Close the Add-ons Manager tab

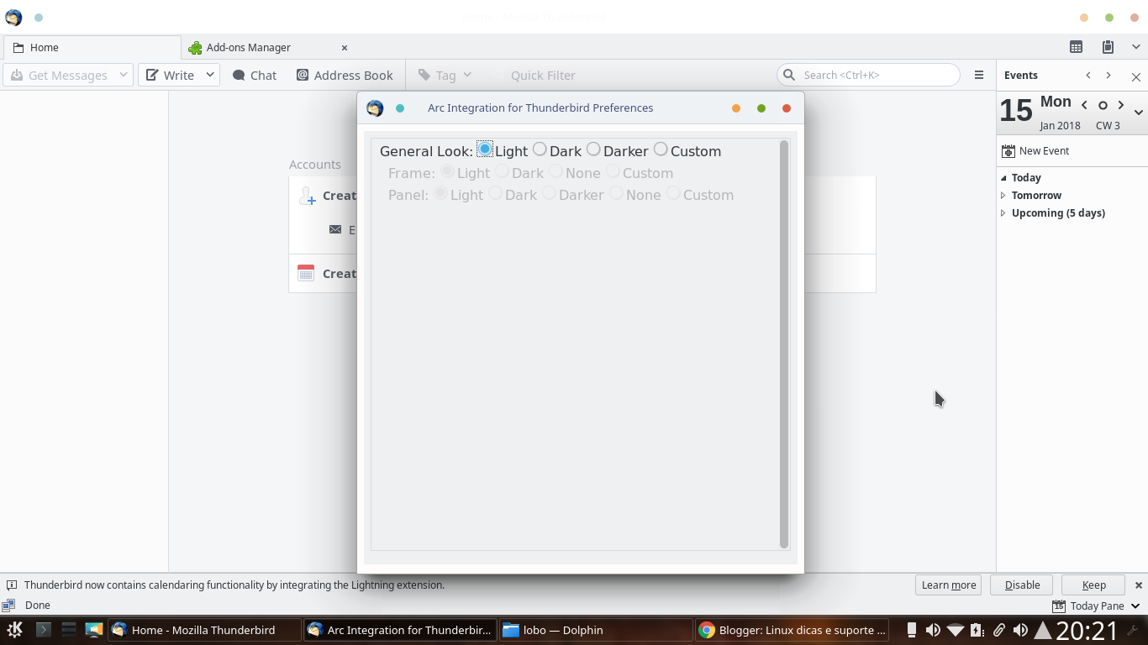point(344,48)
